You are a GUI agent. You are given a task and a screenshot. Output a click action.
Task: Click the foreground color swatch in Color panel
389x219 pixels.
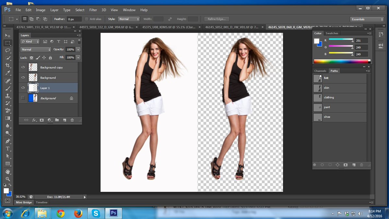pyautogui.click(x=317, y=41)
